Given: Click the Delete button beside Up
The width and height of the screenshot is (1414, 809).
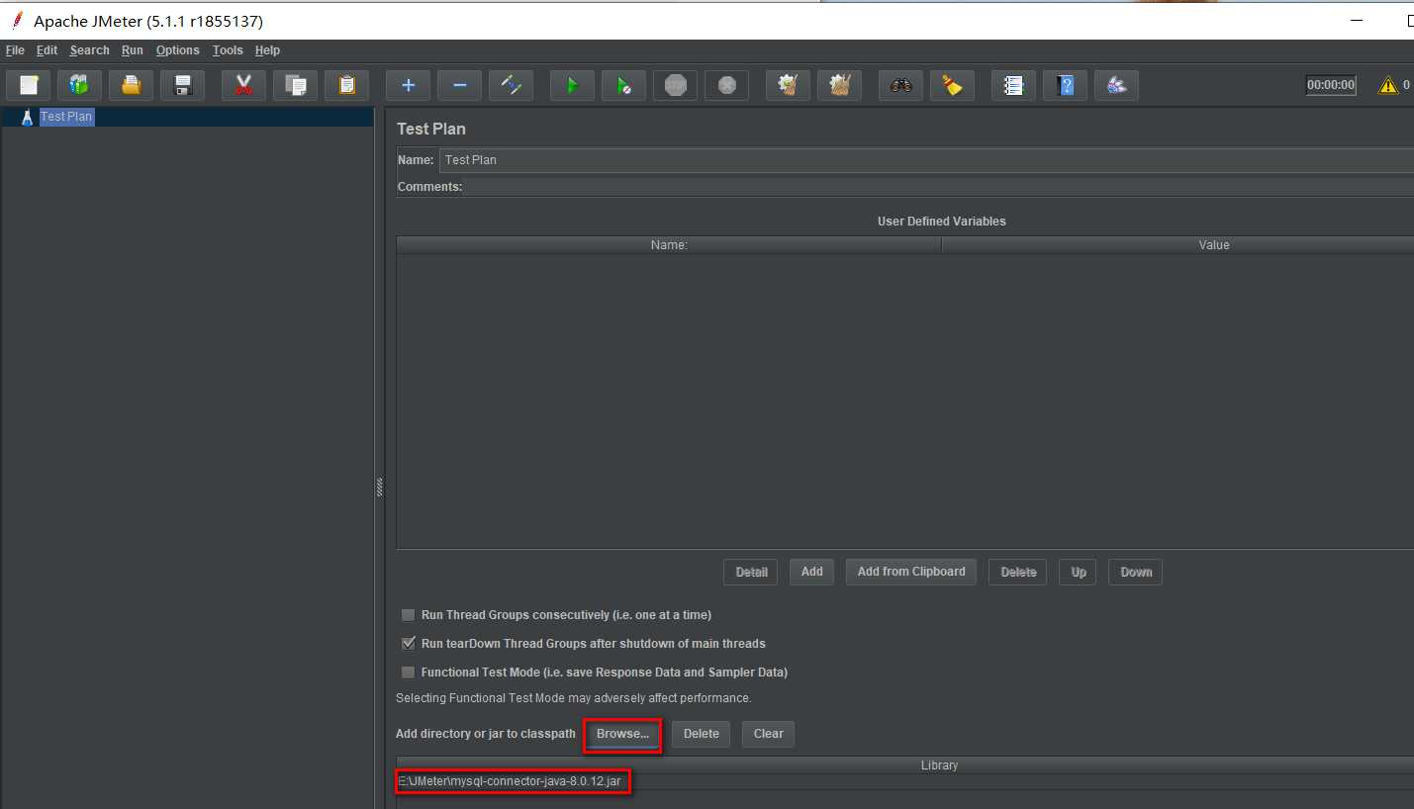Looking at the screenshot, I should coord(1017,572).
